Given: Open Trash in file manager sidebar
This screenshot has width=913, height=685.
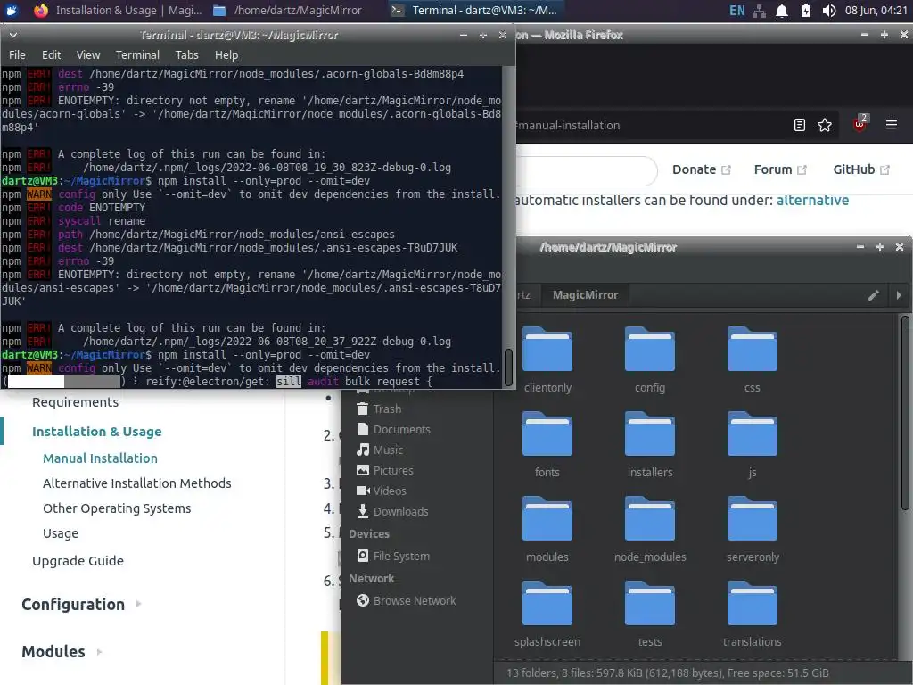Looking at the screenshot, I should click(379, 409).
